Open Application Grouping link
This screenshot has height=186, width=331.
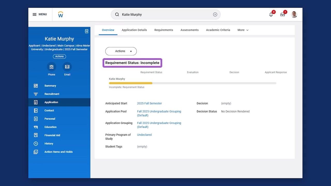(159, 125)
